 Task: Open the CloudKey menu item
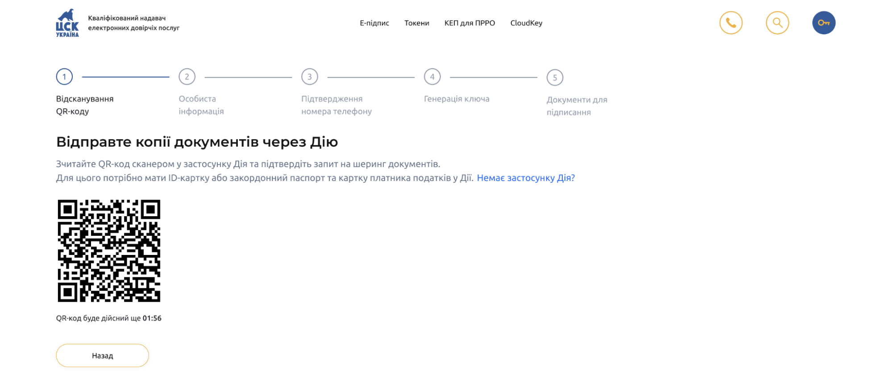[526, 23]
